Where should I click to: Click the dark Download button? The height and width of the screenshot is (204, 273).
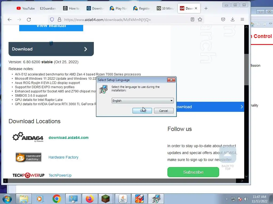pyautogui.click(x=51, y=49)
